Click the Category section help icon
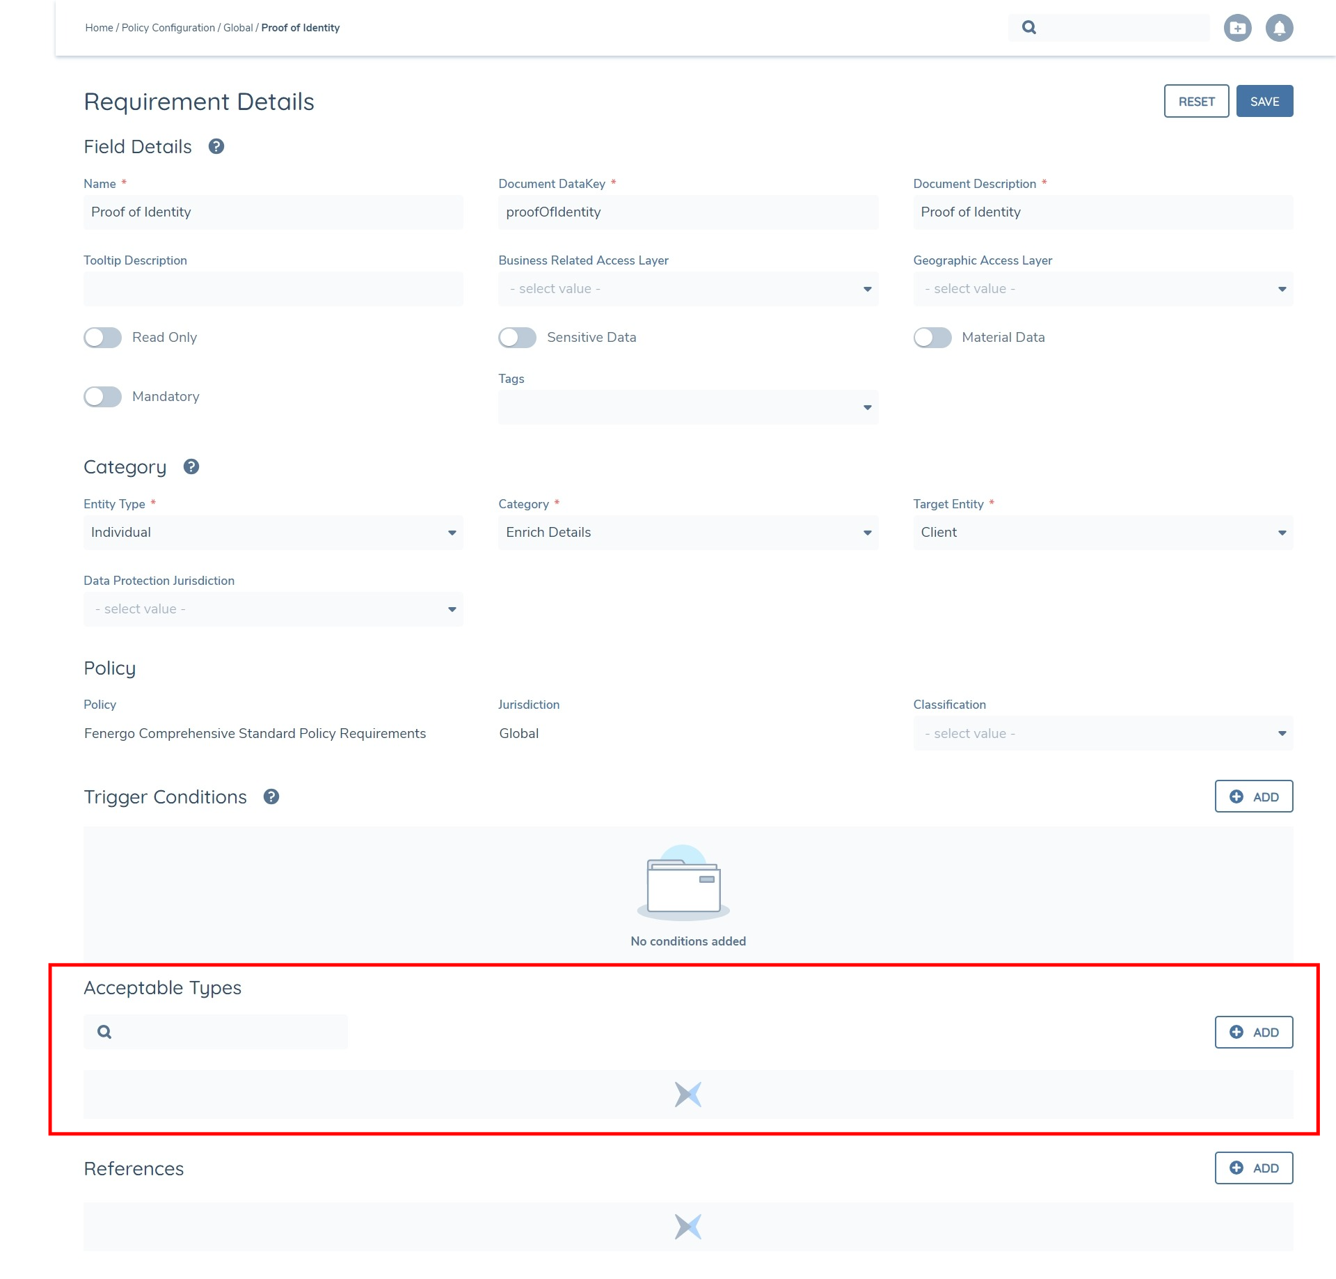The height and width of the screenshot is (1279, 1336). 191,467
